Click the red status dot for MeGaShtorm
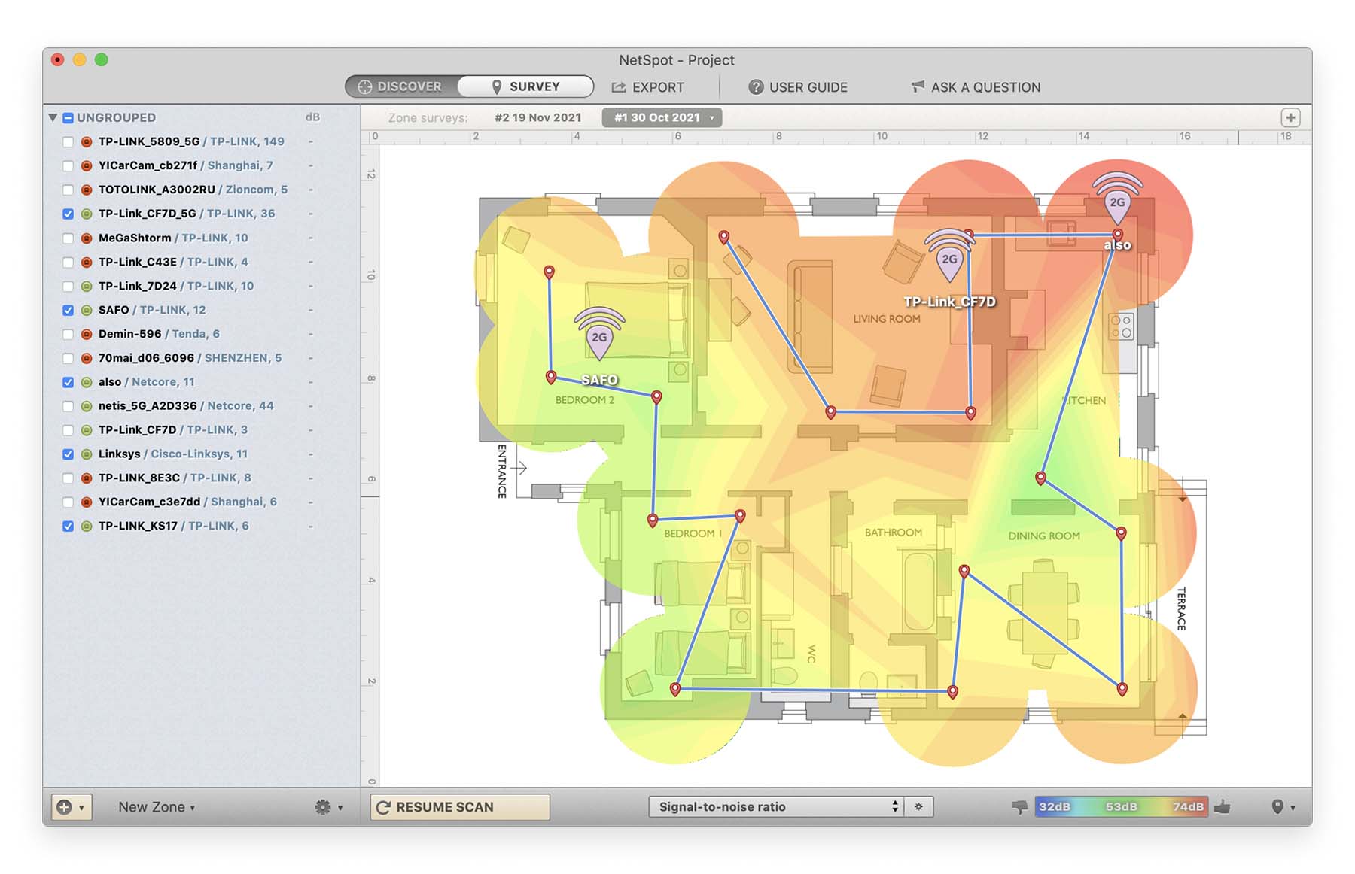Viewport: 1355px width, 874px height. (x=87, y=238)
